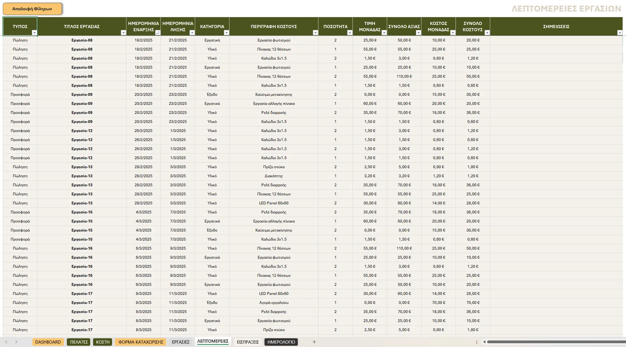The width and height of the screenshot is (626, 347).
Task: Select the ΤΥΠΟΣ header cell
Action: tap(20, 27)
